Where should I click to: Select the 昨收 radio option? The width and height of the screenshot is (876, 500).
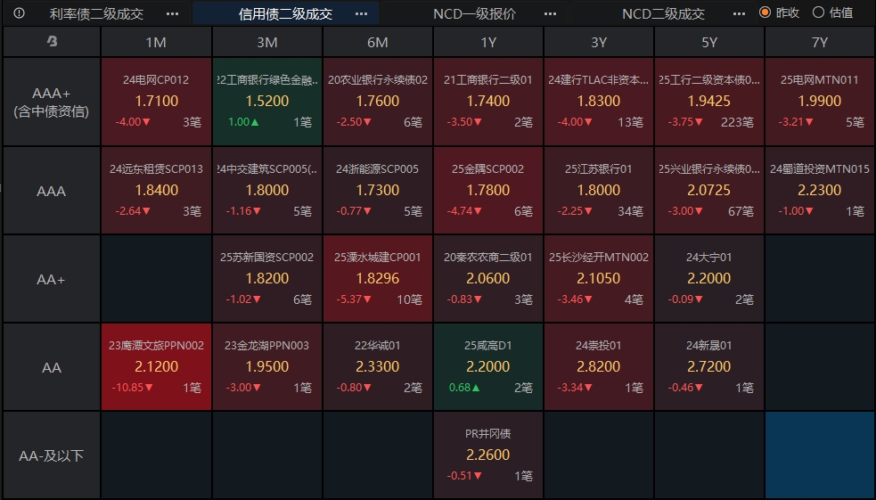780,12
